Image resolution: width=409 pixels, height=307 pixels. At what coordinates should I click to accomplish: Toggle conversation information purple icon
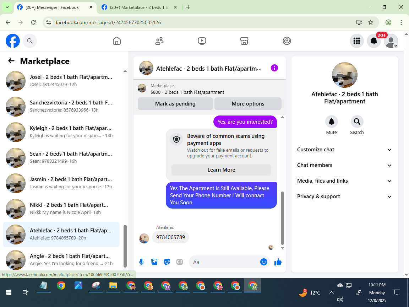(x=274, y=68)
